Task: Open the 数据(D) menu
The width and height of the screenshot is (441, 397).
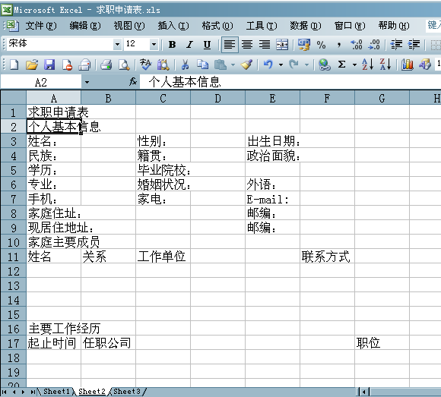Action: [306, 26]
